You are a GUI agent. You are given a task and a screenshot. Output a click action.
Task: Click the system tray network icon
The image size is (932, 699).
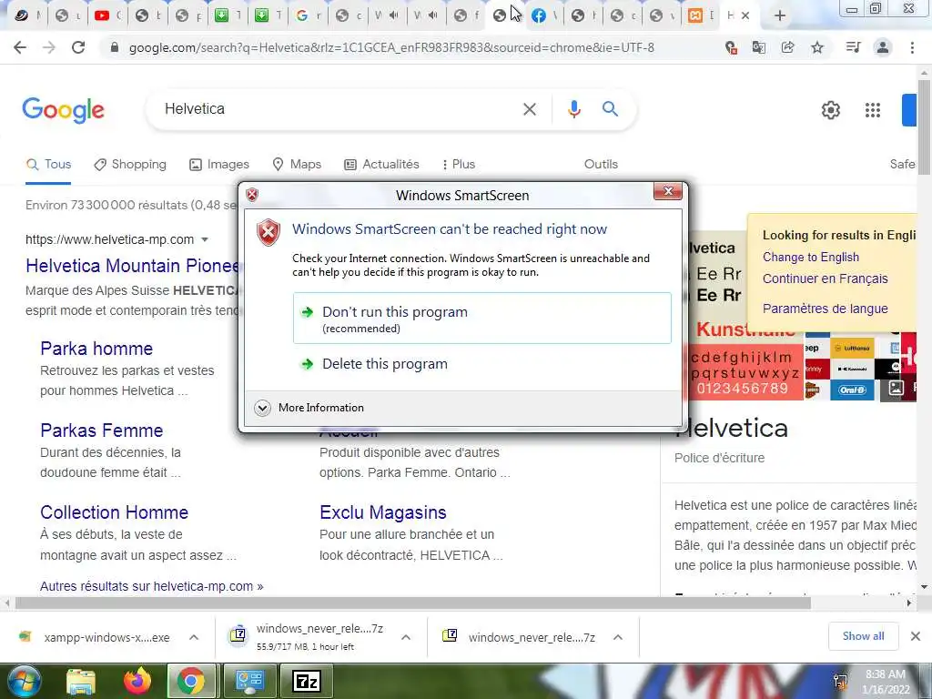click(840, 682)
